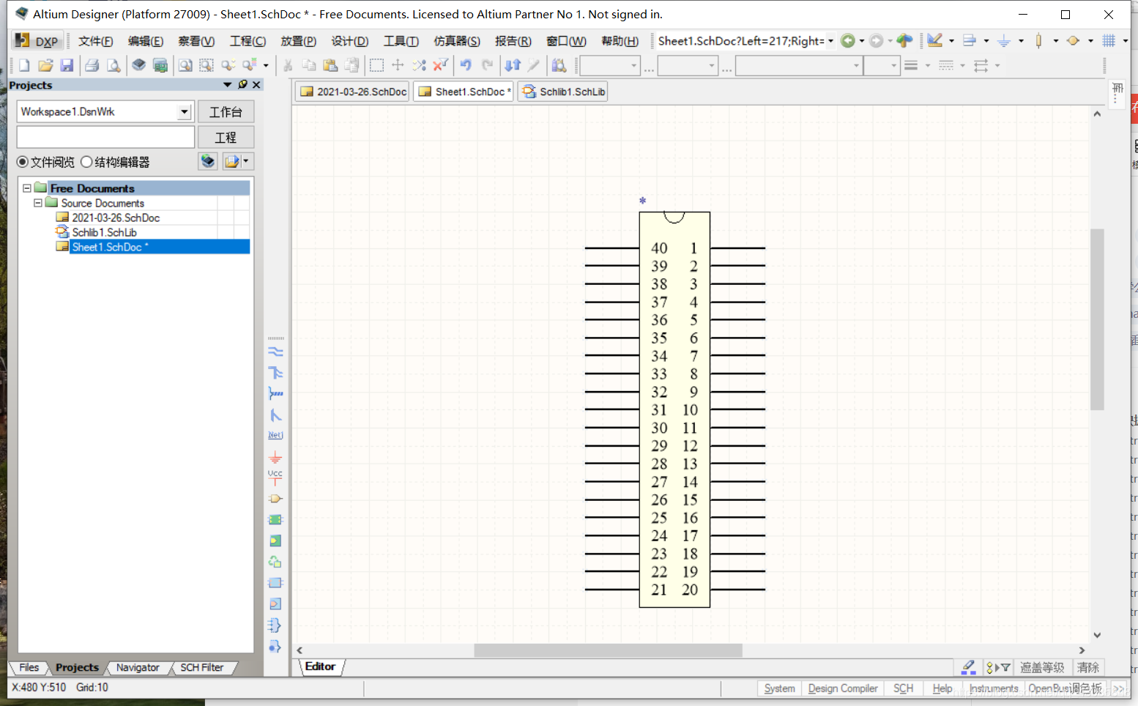Pin the Projects panel
Viewport: 1138px width, 706px height.
[x=242, y=84]
